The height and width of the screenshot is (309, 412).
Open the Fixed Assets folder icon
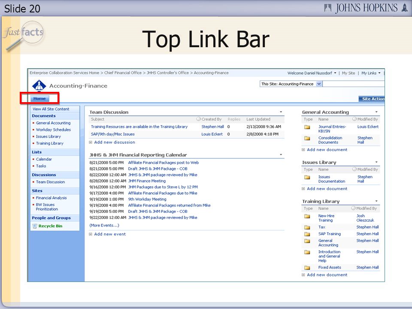click(307, 268)
